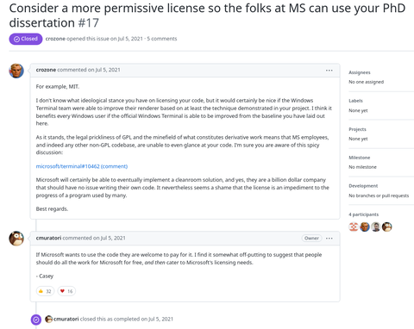Open the Assignees section in the sidebar
The image size is (414, 329).
point(360,72)
